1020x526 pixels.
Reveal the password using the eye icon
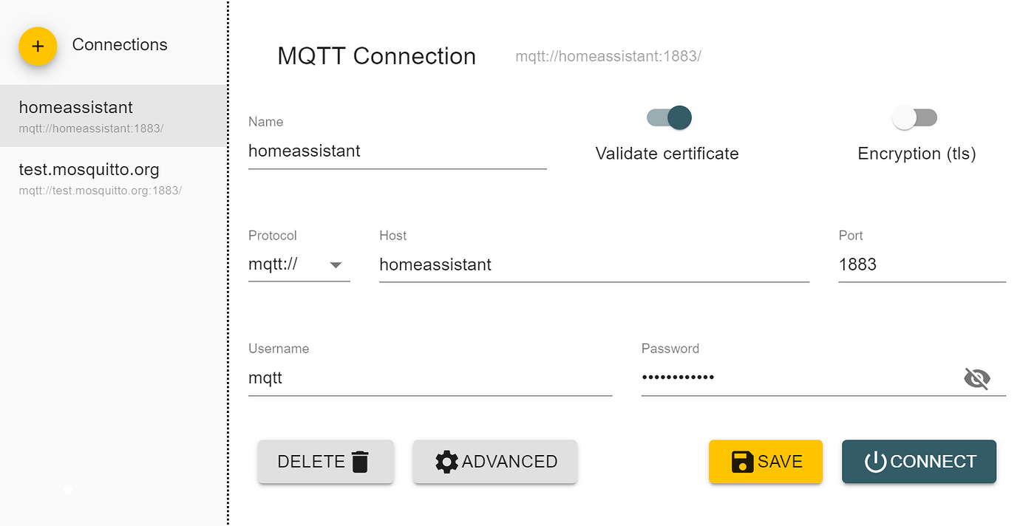point(977,378)
